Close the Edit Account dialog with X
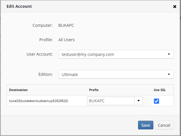Image resolution: width=181 pixels, height=136 pixels. pyautogui.click(x=175, y=7)
